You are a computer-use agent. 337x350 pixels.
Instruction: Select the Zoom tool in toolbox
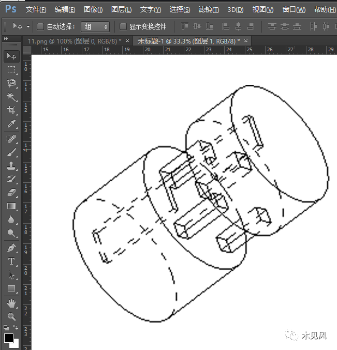click(x=11, y=316)
